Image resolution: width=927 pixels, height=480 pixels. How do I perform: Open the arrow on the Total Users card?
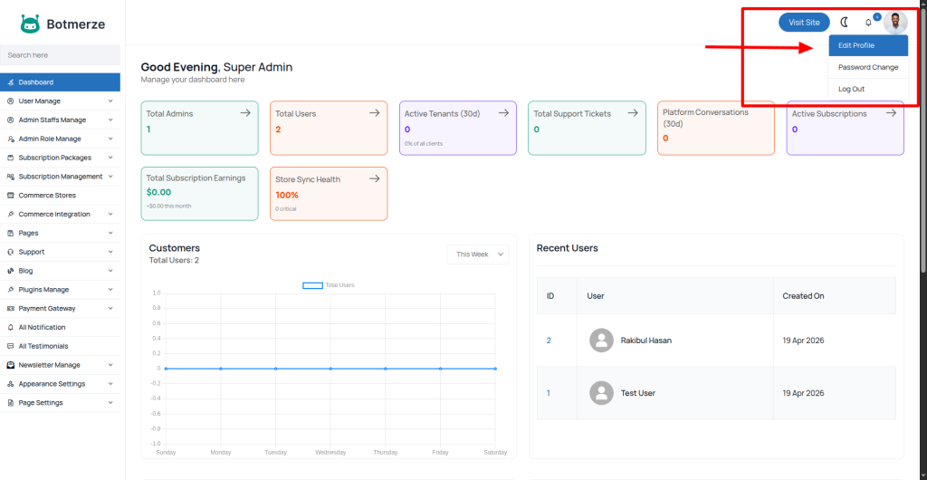click(375, 113)
